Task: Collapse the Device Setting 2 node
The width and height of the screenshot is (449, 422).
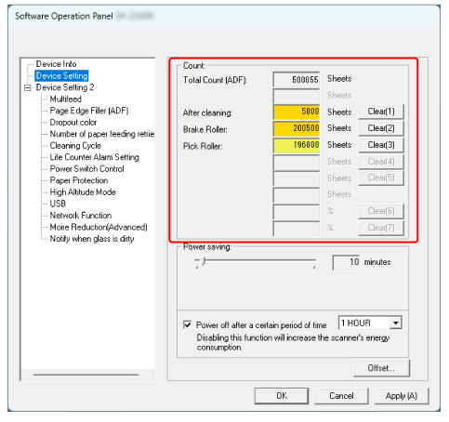Action: 28,88
